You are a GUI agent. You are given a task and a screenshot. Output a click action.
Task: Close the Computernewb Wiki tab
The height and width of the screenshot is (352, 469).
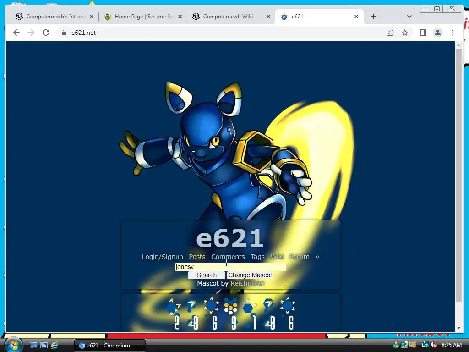tap(268, 16)
